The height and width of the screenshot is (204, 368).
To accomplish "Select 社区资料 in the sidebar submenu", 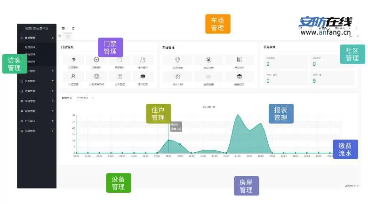I will (30, 47).
